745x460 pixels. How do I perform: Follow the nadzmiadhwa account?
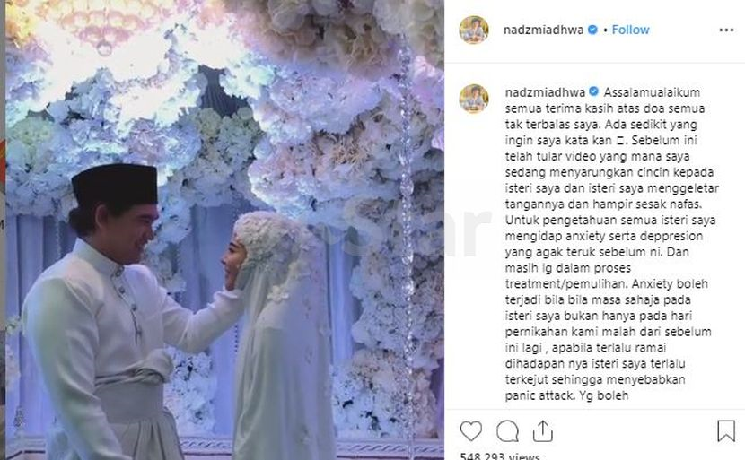tap(630, 30)
